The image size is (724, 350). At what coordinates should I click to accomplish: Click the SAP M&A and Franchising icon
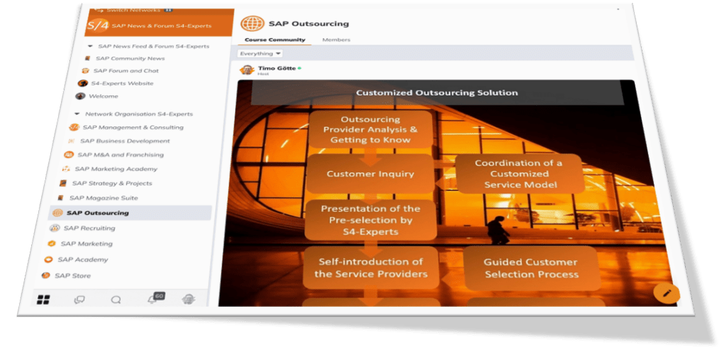69,155
